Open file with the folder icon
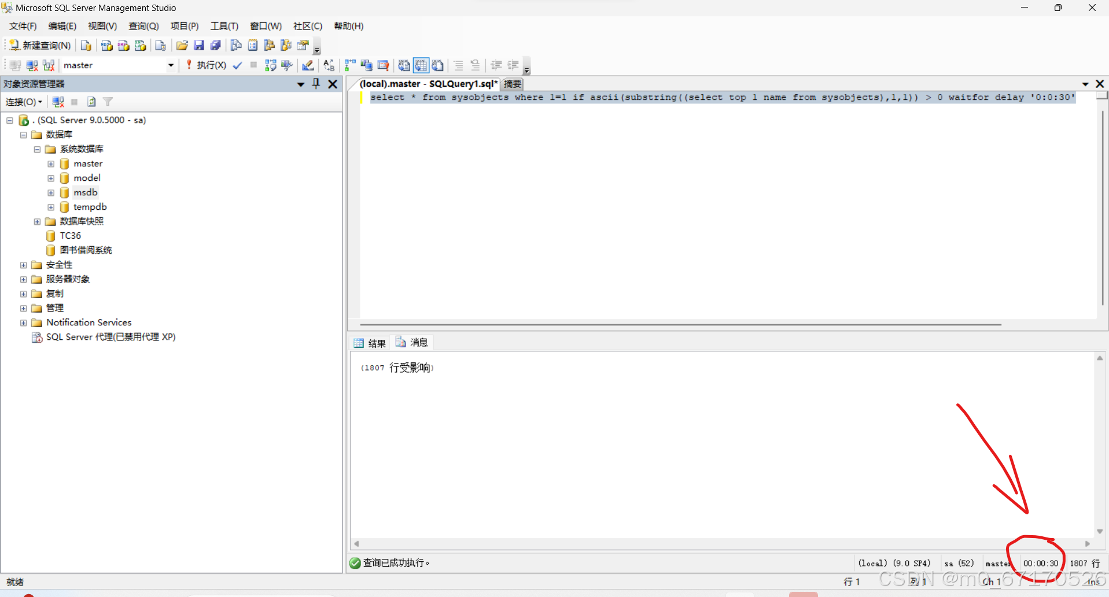Image resolution: width=1109 pixels, height=597 pixels. click(x=182, y=45)
